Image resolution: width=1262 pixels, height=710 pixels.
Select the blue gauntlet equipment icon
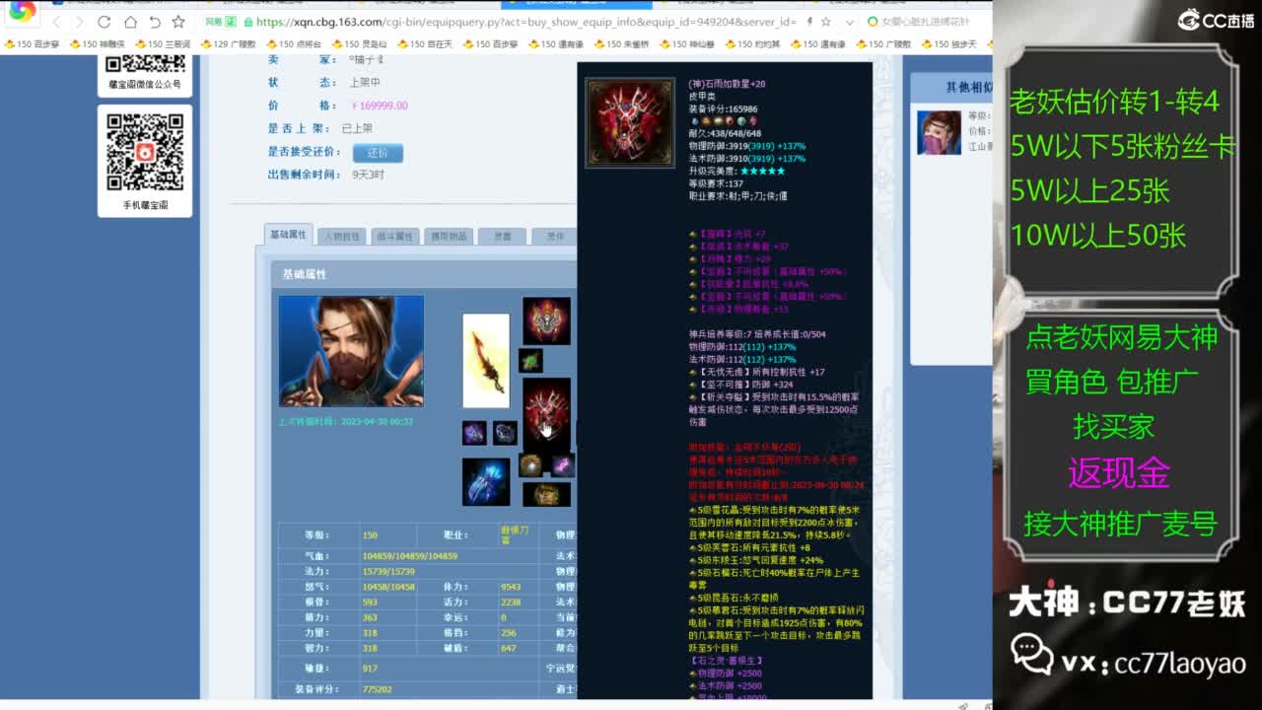pyautogui.click(x=486, y=482)
